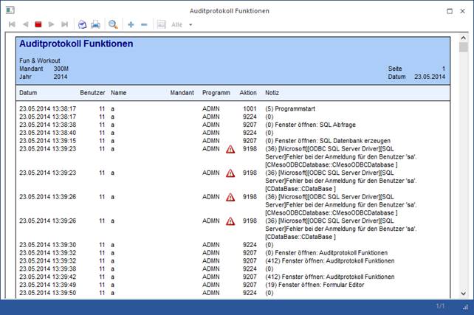Click the Notiz column header
The image size is (474, 315).
pyautogui.click(x=272, y=93)
